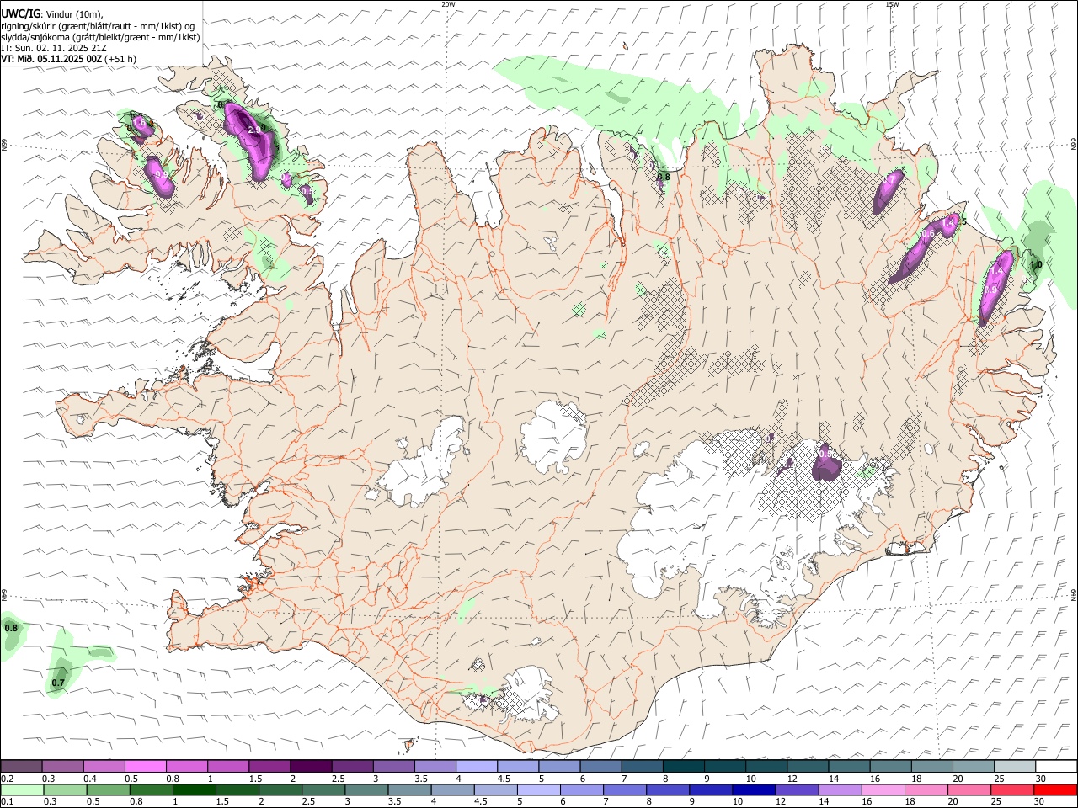Select lower-row red-pink swatch at 25

1012,789
